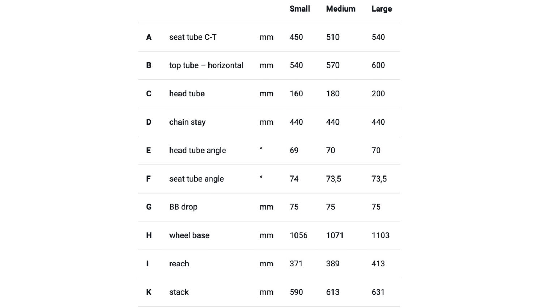Viewport: 555px width, 308px height.
Task: Select the BB drop label
Action: [183, 207]
